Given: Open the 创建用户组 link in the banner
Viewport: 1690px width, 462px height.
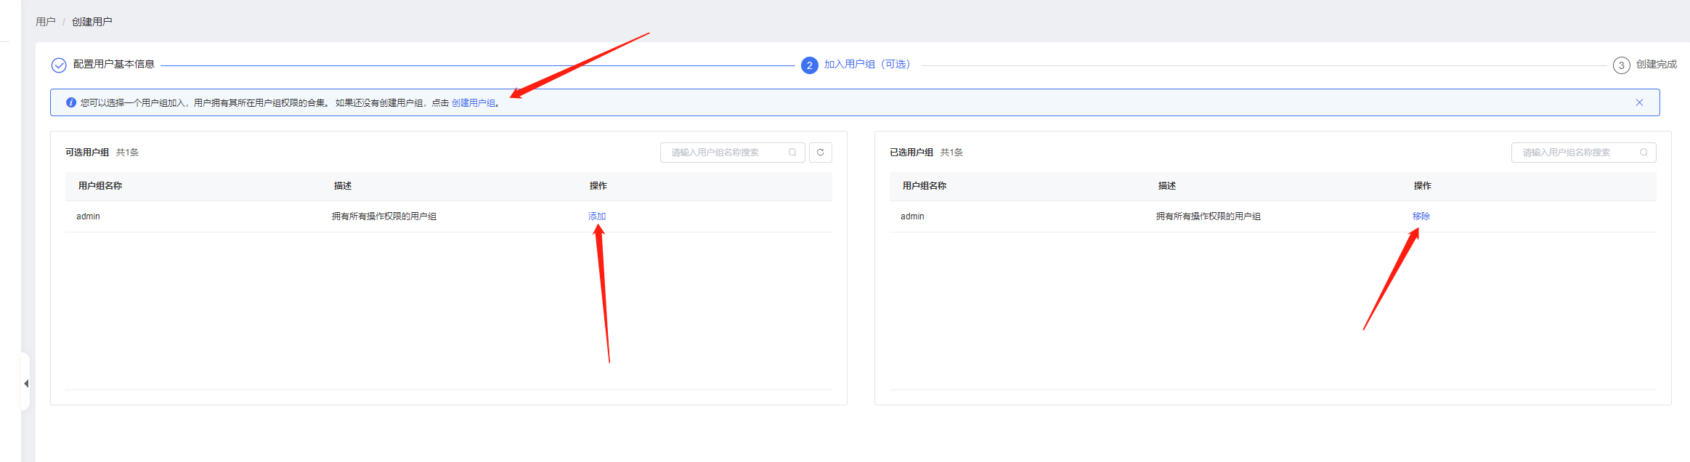Looking at the screenshot, I should tap(474, 103).
